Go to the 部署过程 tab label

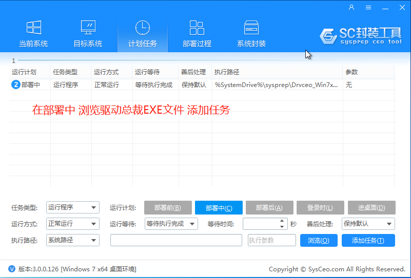click(x=197, y=44)
